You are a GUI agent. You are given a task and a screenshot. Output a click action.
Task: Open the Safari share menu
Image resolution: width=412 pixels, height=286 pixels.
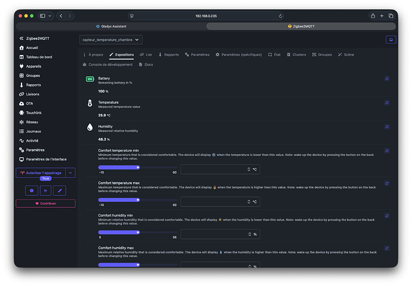pyautogui.click(x=373, y=16)
